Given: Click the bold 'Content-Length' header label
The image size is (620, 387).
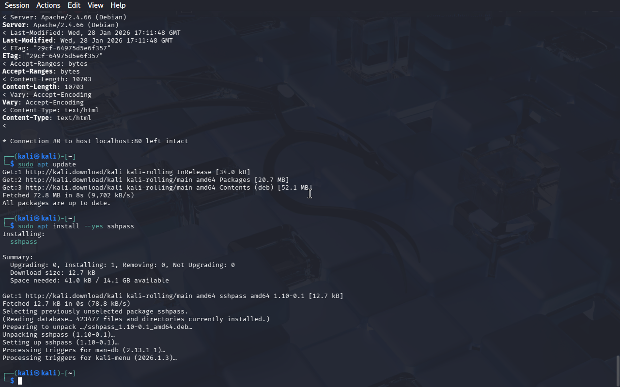Looking at the screenshot, I should coord(30,87).
